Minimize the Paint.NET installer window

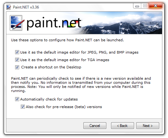click(x=137, y=6)
